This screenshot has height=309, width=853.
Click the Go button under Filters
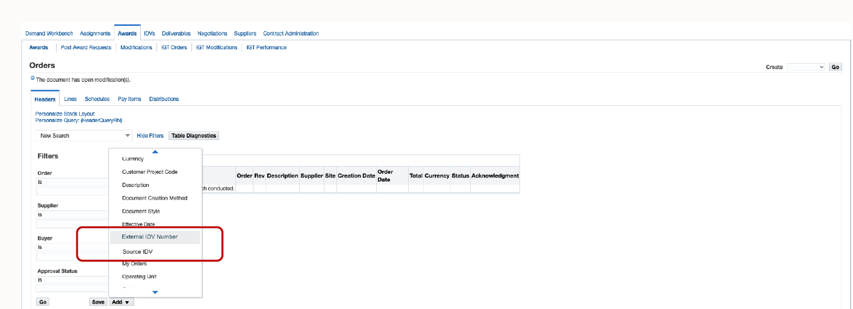43,302
